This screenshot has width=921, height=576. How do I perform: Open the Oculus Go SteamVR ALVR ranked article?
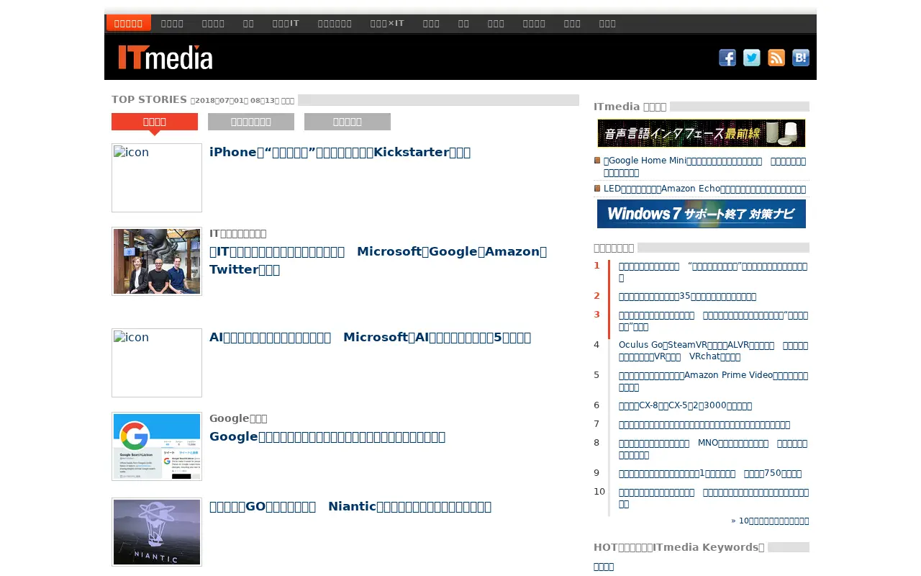pyautogui.click(x=713, y=351)
